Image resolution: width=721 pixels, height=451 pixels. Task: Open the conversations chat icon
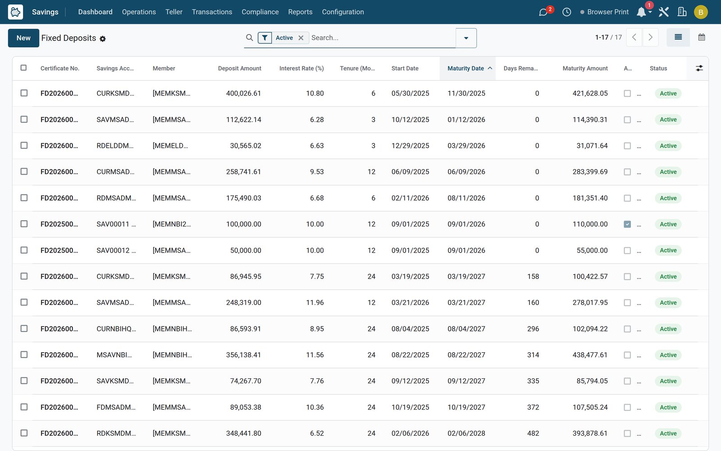click(x=543, y=12)
